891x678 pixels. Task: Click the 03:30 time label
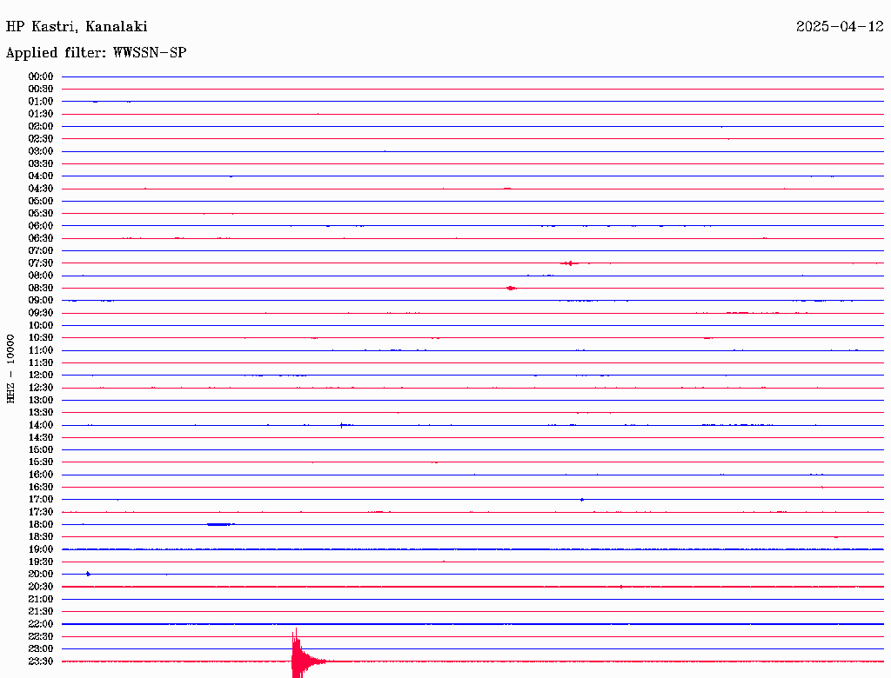point(41,163)
